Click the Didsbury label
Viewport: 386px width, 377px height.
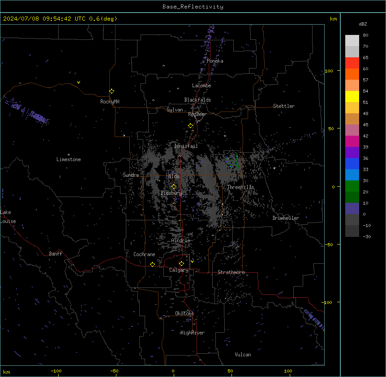(172, 193)
